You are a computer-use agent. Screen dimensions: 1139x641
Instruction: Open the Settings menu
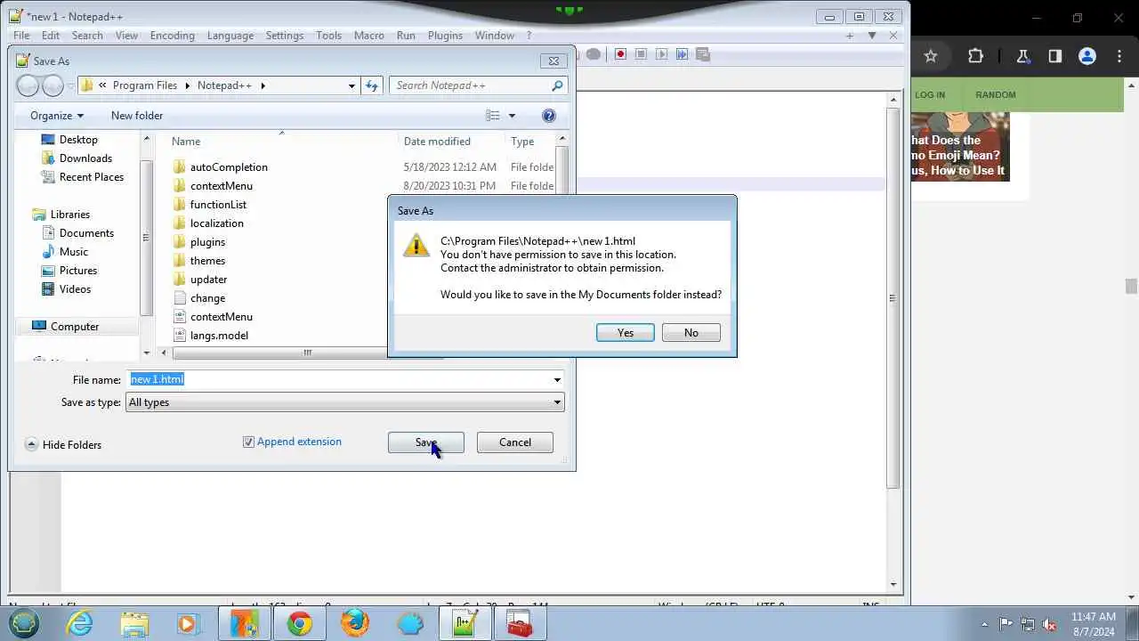pos(285,36)
